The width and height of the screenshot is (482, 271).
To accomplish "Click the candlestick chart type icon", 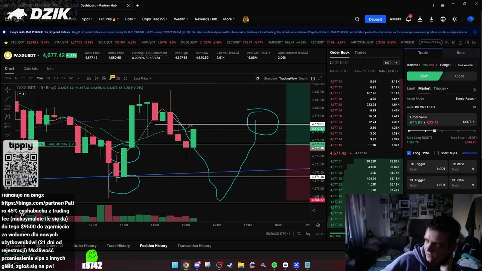I will click(96, 78).
